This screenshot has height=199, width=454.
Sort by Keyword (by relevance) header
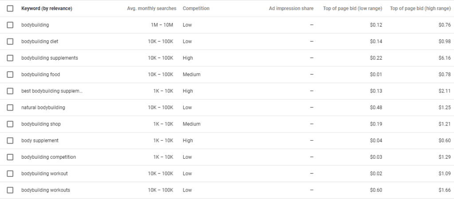[47, 8]
